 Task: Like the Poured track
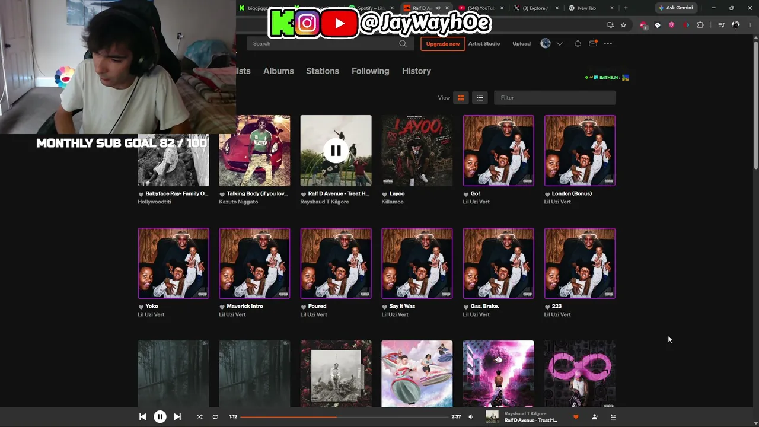304,307
